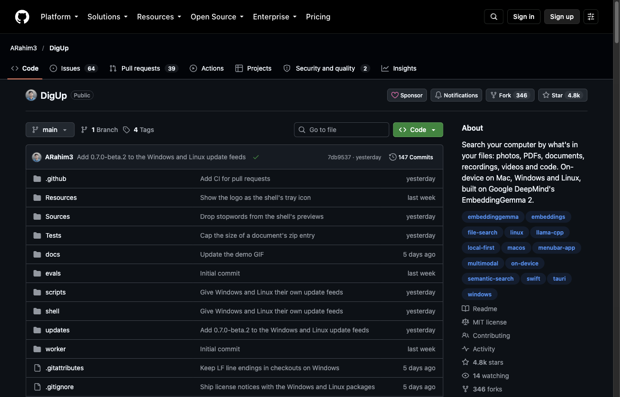Image resolution: width=620 pixels, height=397 pixels.
Task: Open the Actions tab
Action: 207,68
